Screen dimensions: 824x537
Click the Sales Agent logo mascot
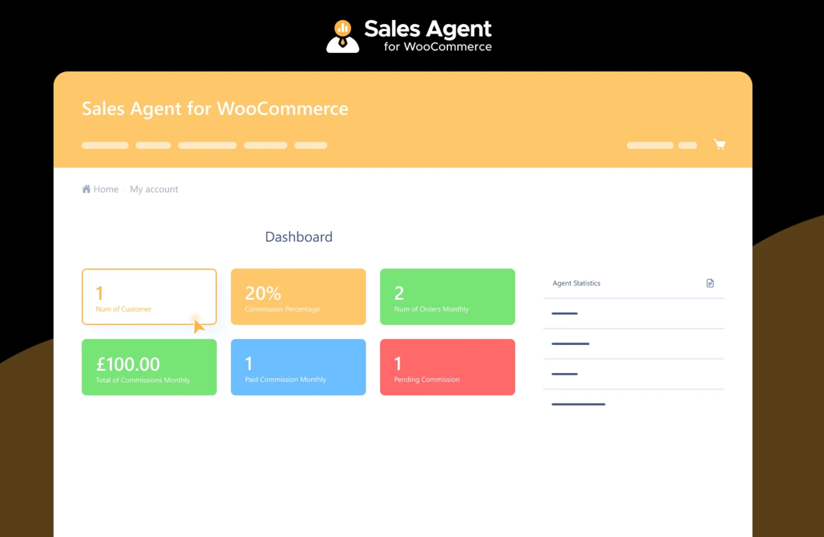[x=342, y=37]
